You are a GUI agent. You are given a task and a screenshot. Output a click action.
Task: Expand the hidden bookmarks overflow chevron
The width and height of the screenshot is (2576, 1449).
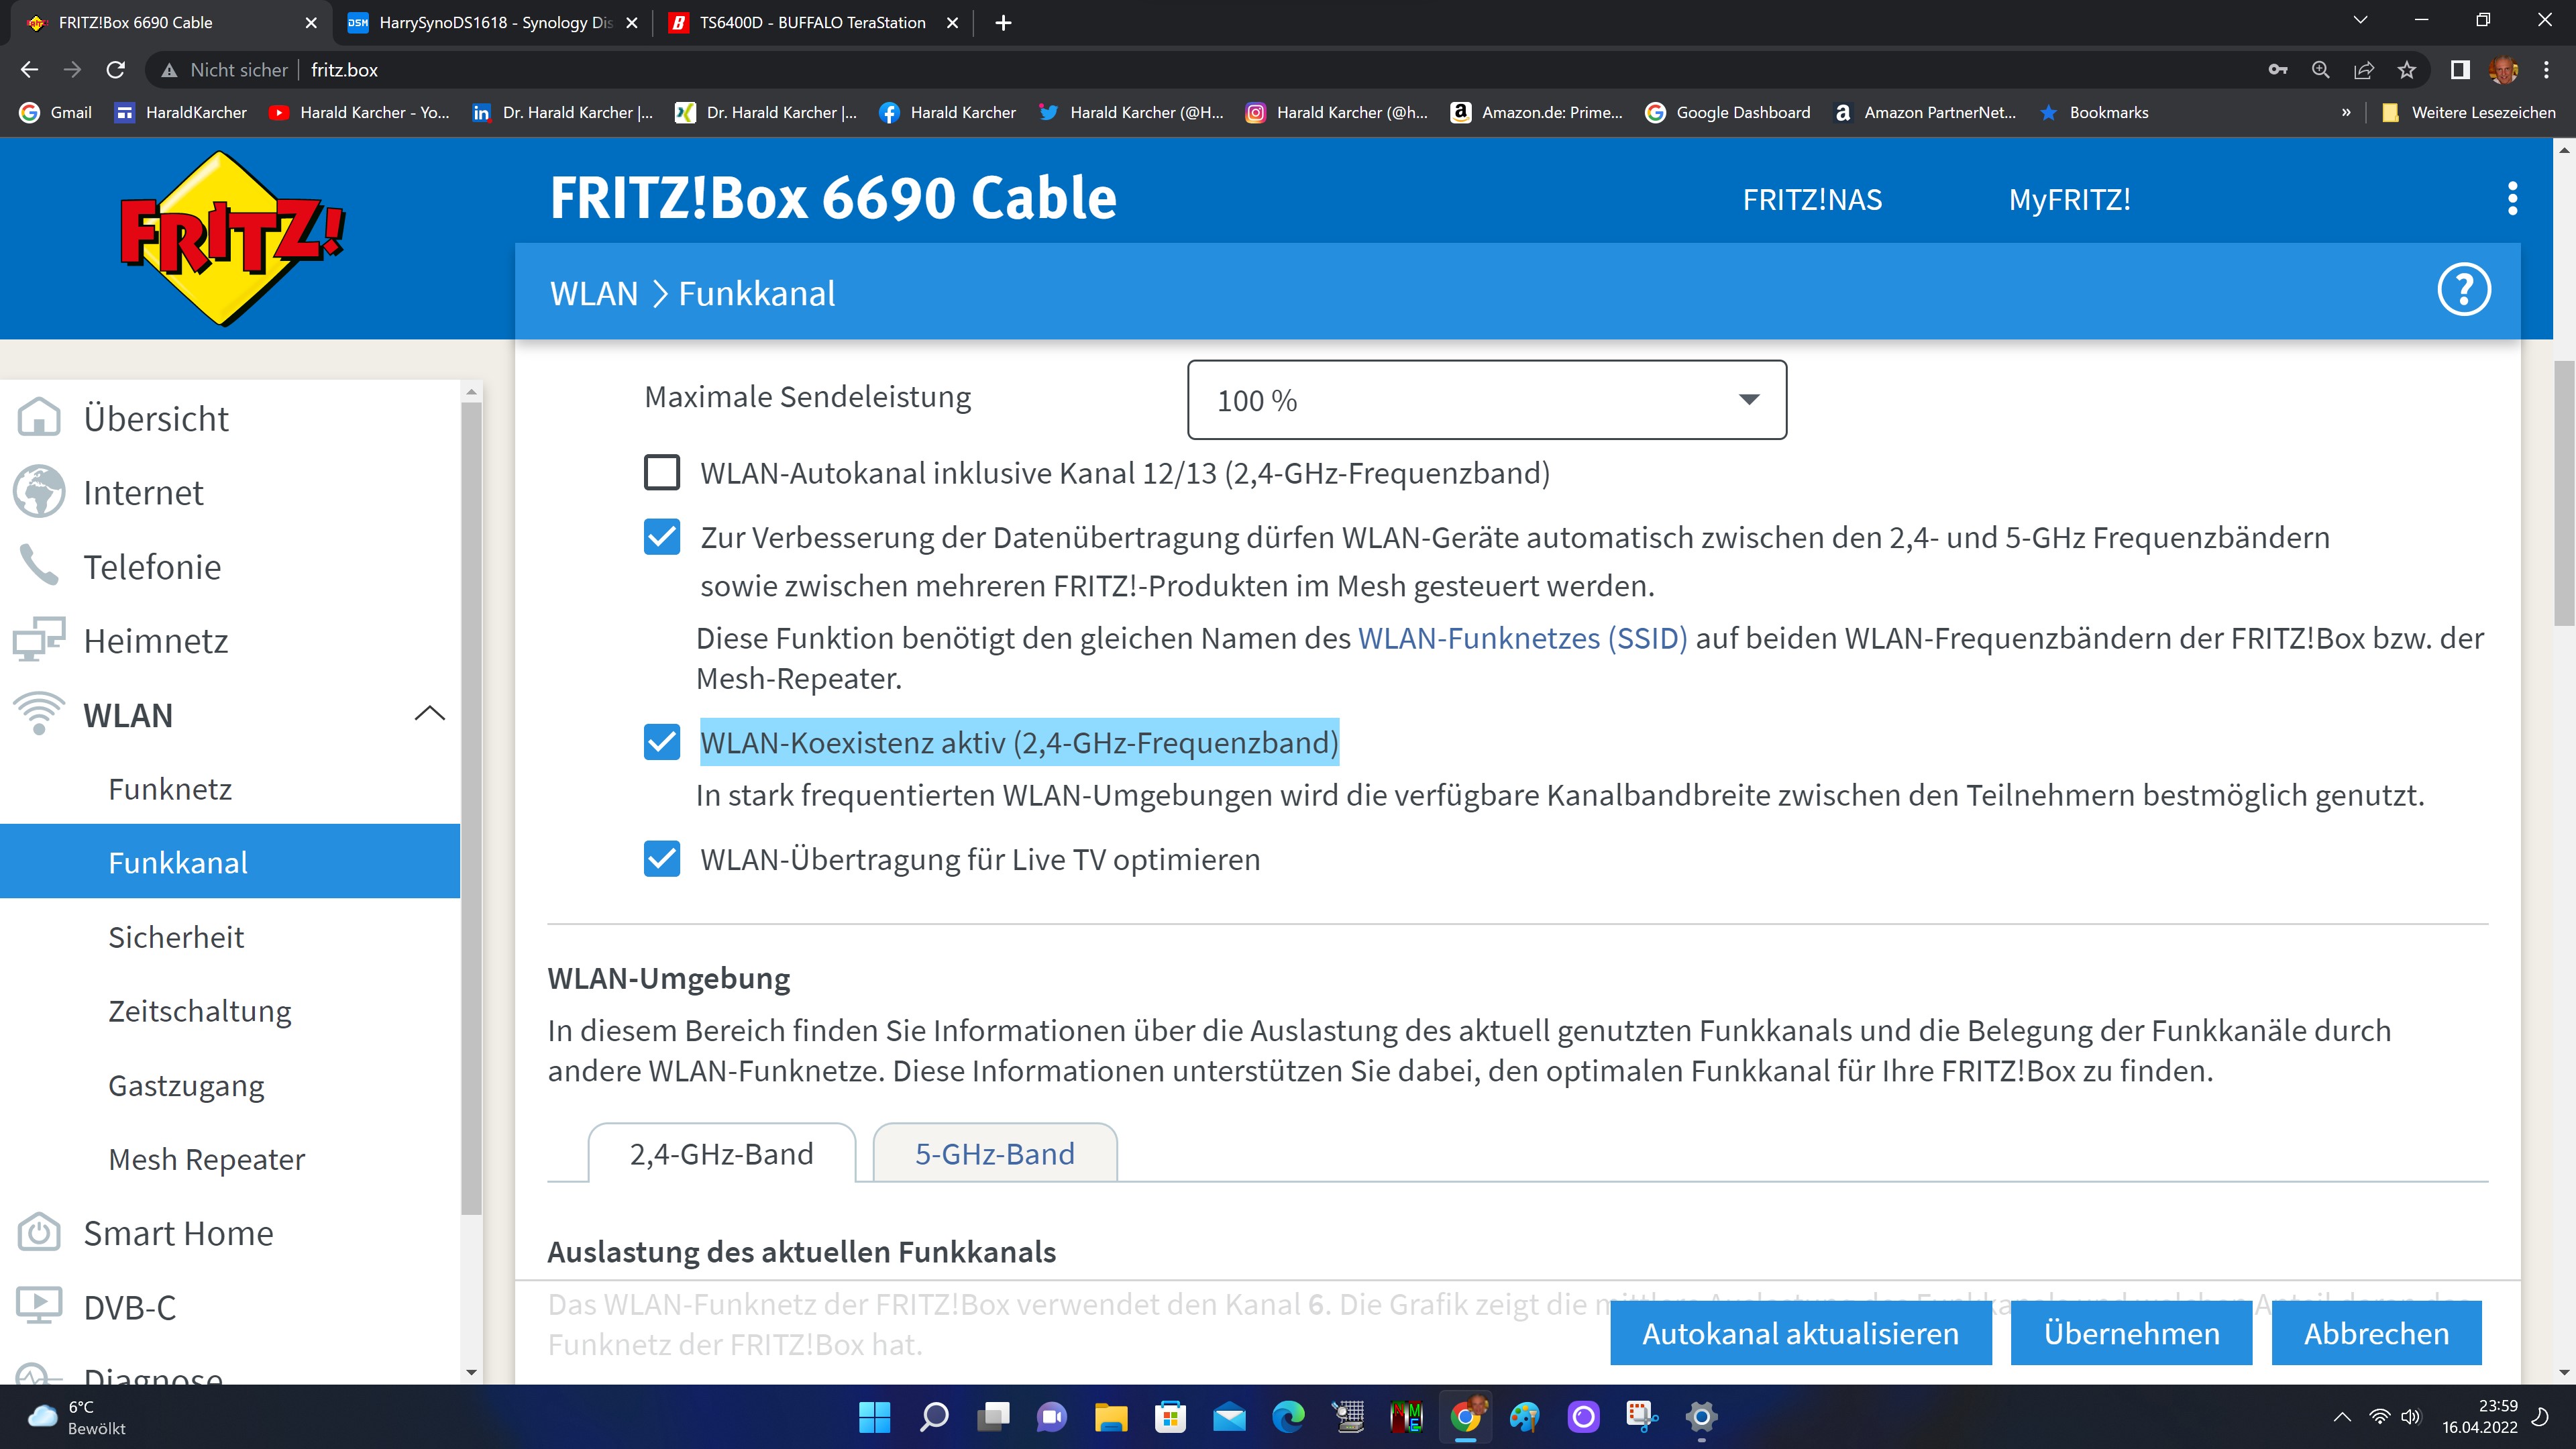point(2345,113)
